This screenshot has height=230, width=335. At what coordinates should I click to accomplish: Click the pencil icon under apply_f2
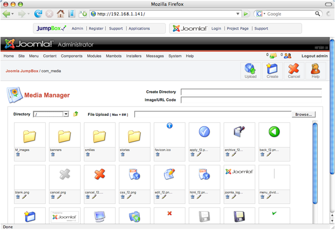point(199,154)
